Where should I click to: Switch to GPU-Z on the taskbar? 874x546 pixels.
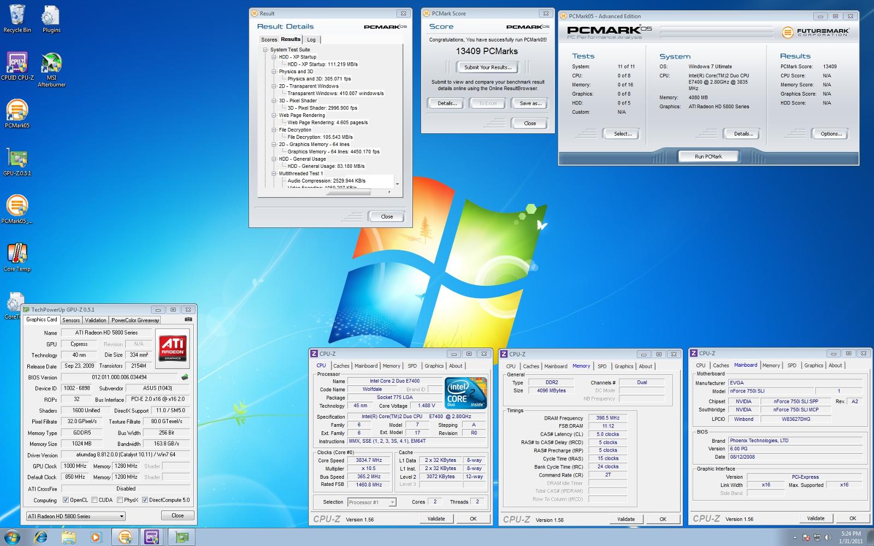pos(181,537)
